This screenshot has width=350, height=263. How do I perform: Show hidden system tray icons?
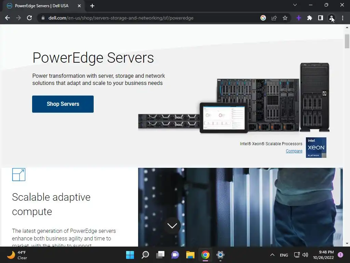click(272, 255)
